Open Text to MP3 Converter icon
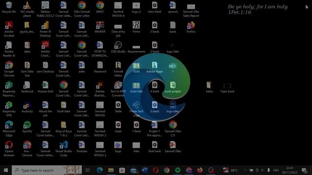312x175 pixels. point(118,89)
